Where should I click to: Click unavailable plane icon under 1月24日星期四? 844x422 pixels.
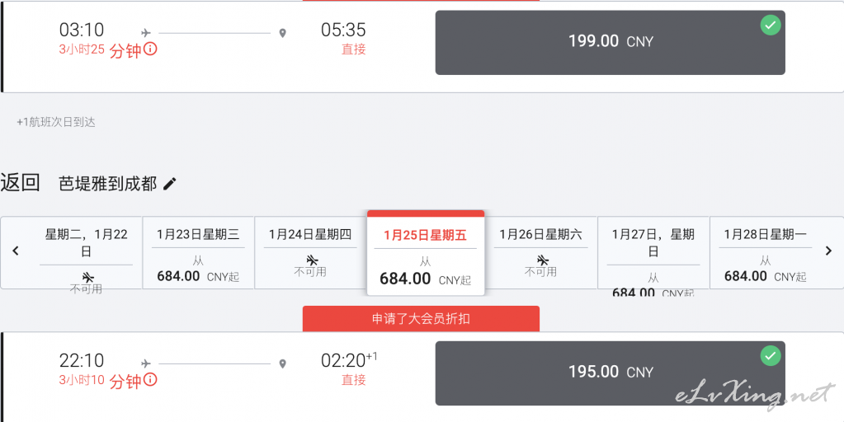311,260
